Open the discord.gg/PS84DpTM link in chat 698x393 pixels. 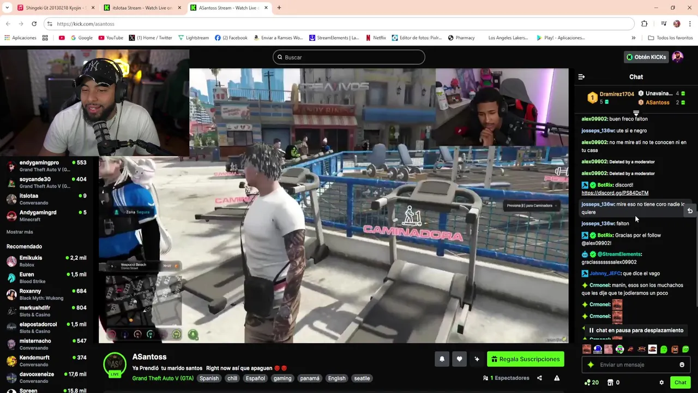tap(615, 193)
